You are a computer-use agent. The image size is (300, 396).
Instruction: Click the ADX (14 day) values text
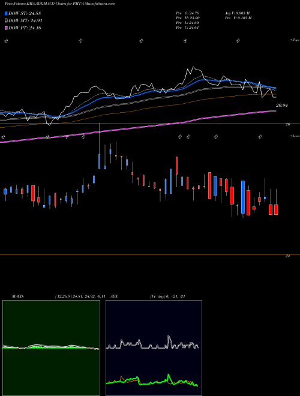coord(167,296)
